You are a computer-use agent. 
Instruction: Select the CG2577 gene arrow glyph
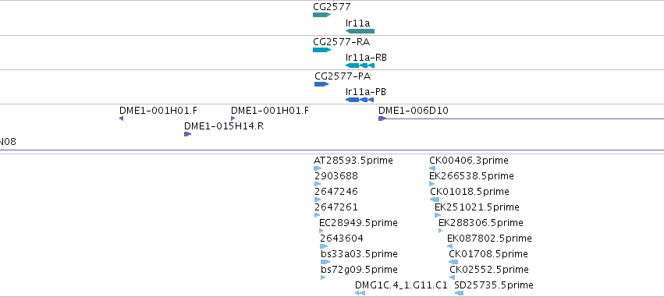321,15
